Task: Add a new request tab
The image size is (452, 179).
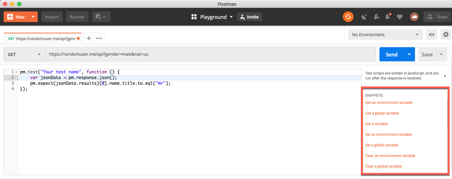Action: click(89, 38)
